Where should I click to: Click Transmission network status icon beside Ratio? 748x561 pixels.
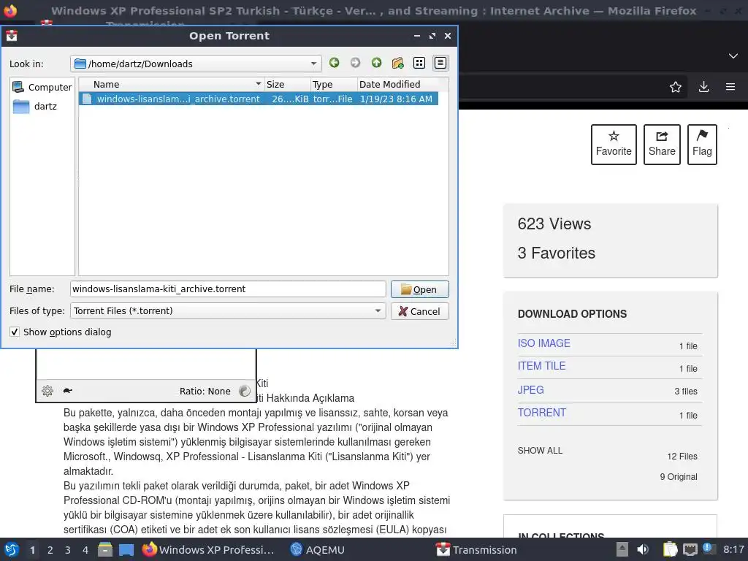244,392
